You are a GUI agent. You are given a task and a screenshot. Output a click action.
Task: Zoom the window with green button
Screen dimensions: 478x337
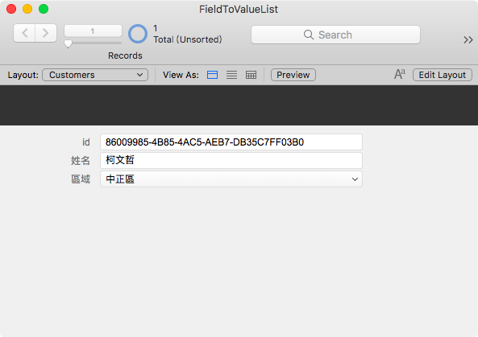[x=44, y=9]
